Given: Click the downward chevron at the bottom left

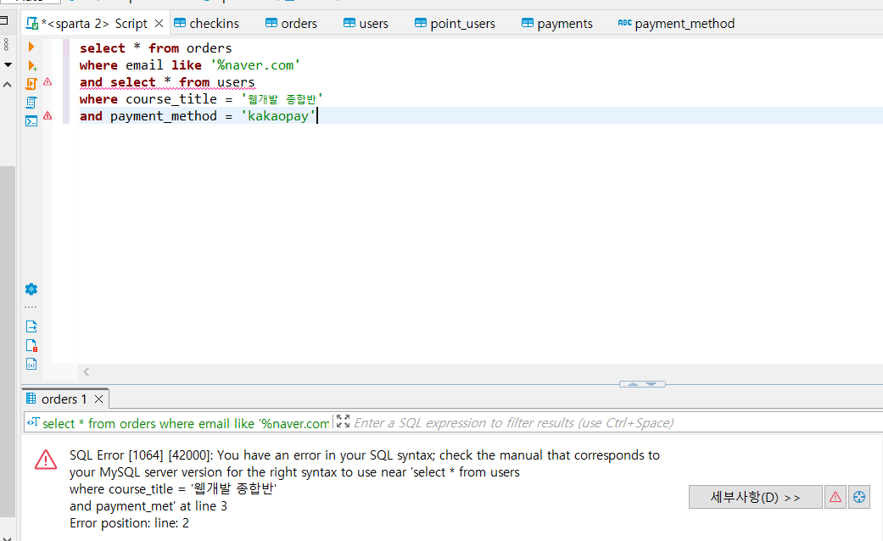Looking at the screenshot, I should click(x=8, y=538).
